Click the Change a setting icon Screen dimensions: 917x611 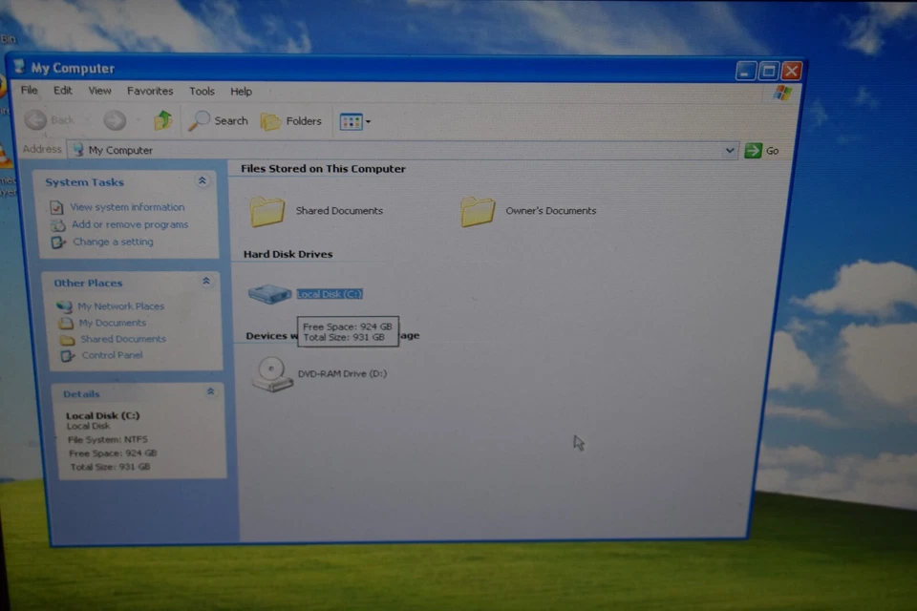58,242
